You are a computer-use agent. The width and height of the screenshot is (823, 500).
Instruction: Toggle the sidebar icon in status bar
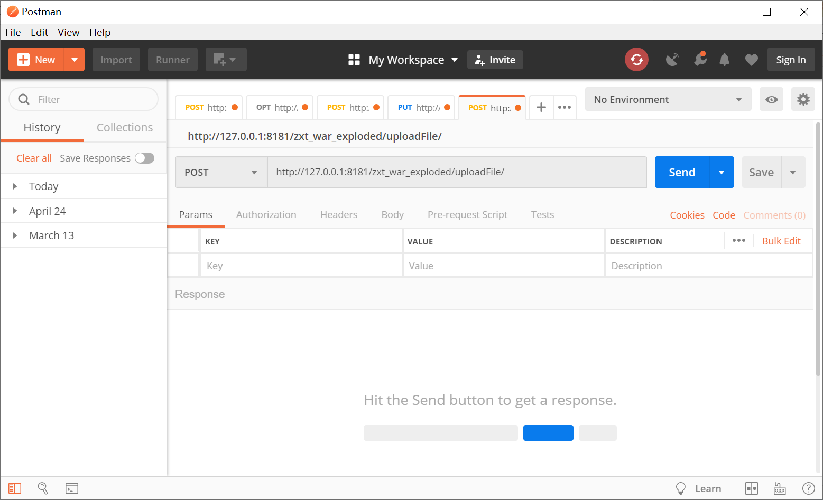[x=15, y=488]
